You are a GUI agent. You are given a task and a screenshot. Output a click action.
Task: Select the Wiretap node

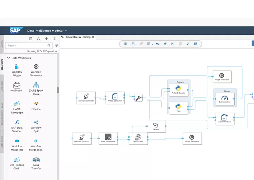pos(156,126)
